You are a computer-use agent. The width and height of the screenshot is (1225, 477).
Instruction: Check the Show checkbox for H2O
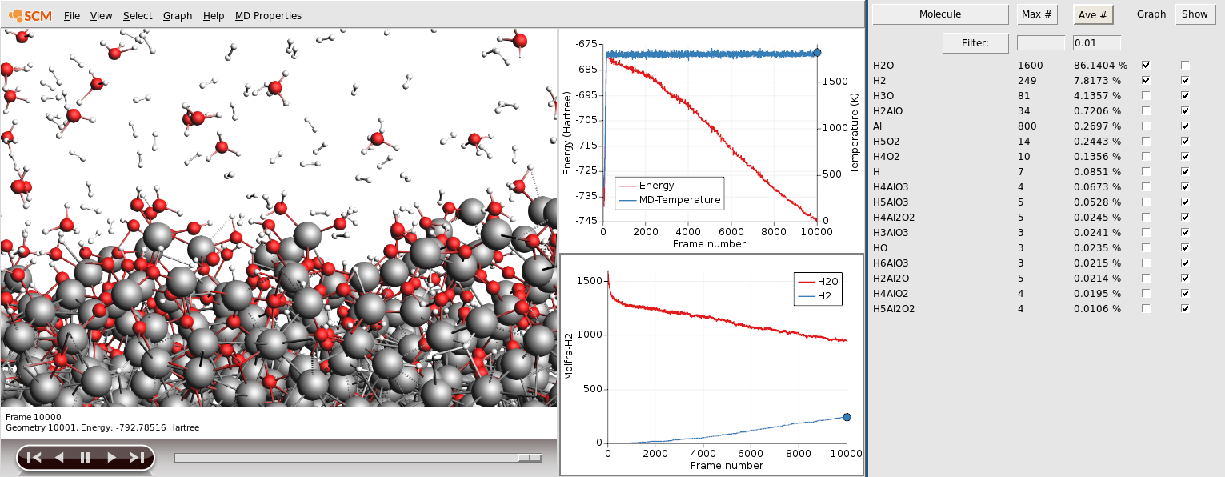(x=1185, y=66)
